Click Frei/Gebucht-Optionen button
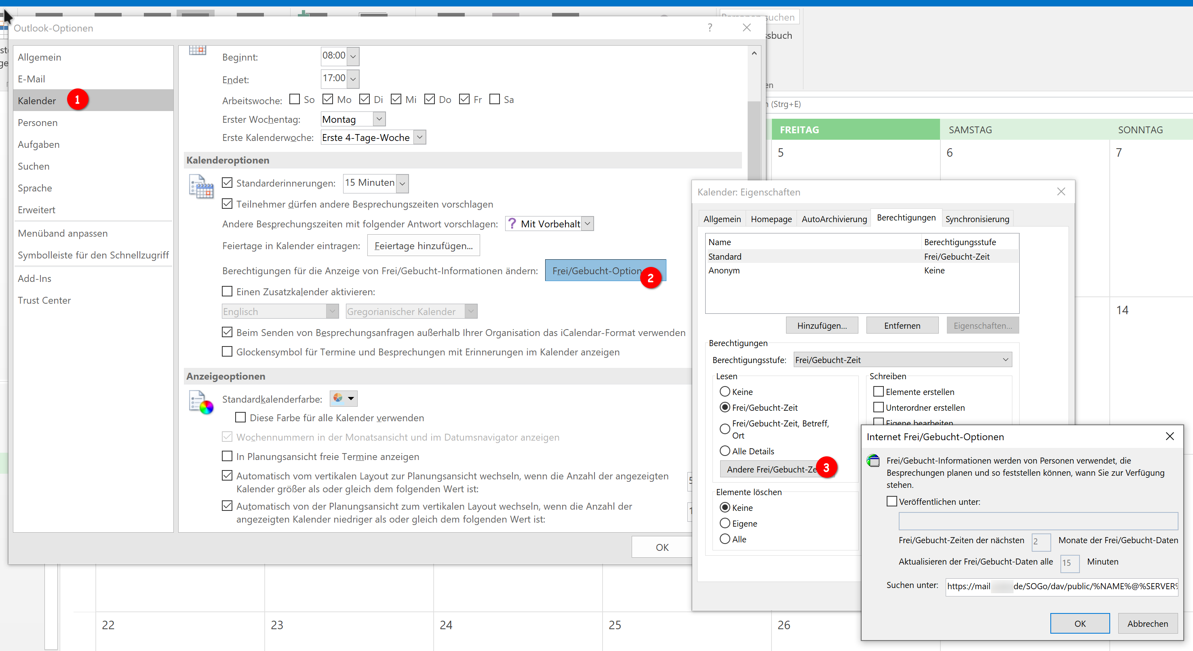Screen dimensions: 1193x651 coord(605,270)
